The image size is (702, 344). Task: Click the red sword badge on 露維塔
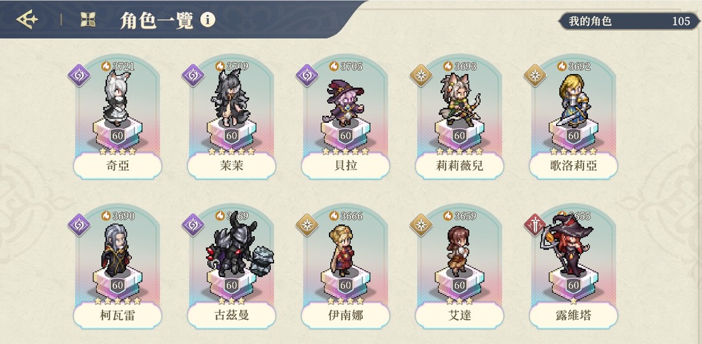pyautogui.click(x=535, y=225)
